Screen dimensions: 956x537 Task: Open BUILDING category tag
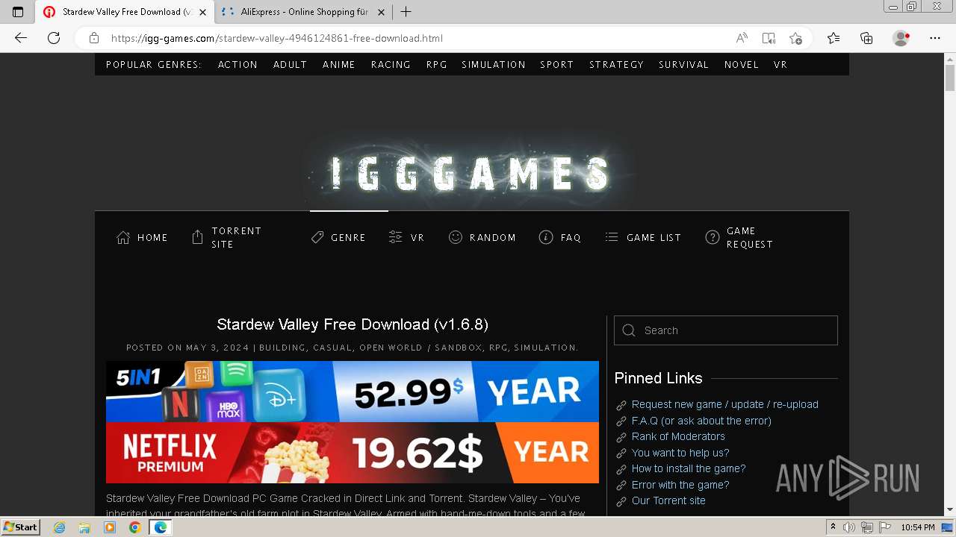coord(282,348)
